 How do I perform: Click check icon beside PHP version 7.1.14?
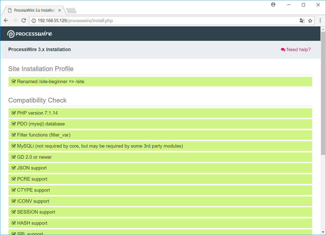[x=14, y=113]
